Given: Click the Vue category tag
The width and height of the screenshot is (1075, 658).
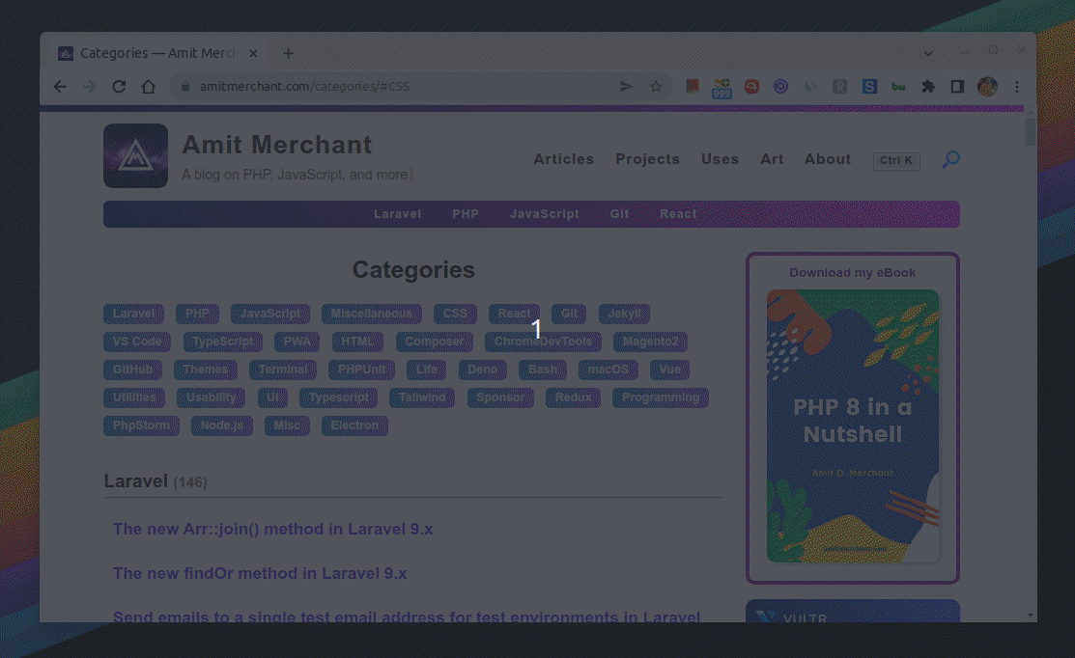Looking at the screenshot, I should 669,370.
